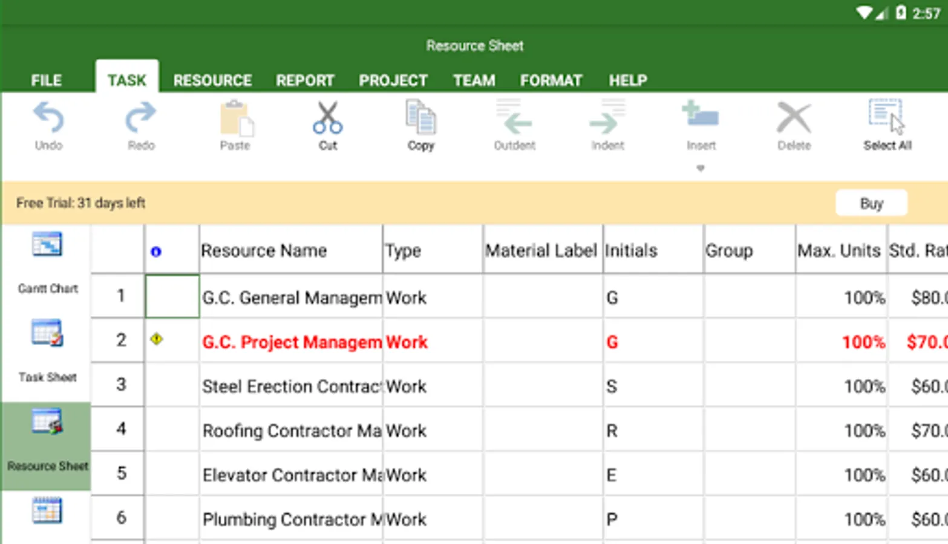This screenshot has height=544, width=948.
Task: Tap the cellular signal status icon
Action: [x=881, y=13]
